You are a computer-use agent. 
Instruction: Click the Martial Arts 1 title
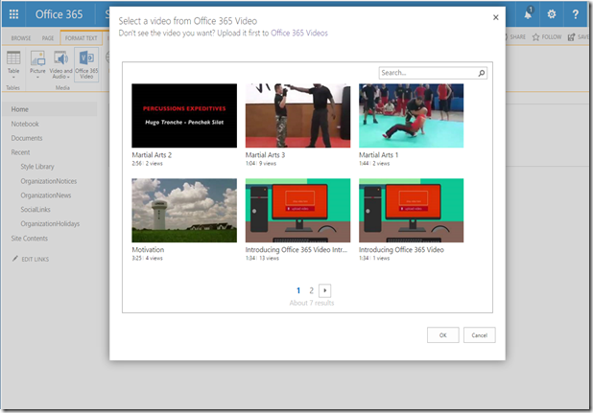tap(379, 155)
